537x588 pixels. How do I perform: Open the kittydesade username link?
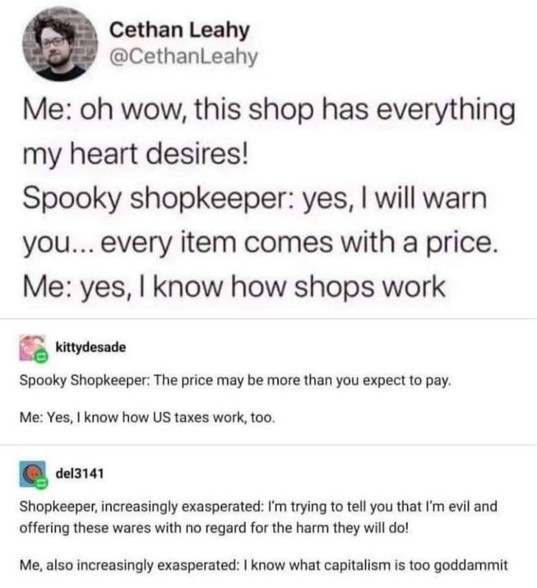pyautogui.click(x=90, y=348)
